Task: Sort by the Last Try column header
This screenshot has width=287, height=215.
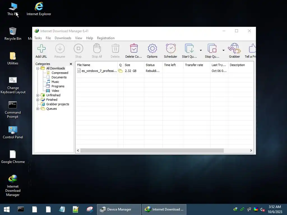Action: pos(219,65)
